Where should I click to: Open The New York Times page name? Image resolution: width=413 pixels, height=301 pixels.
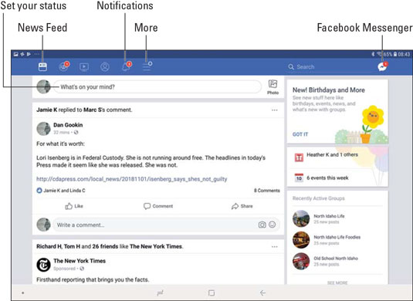[80, 261]
